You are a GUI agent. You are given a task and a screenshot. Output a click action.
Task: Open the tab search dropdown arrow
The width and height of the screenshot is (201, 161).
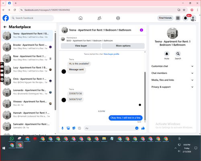coord(3,3)
